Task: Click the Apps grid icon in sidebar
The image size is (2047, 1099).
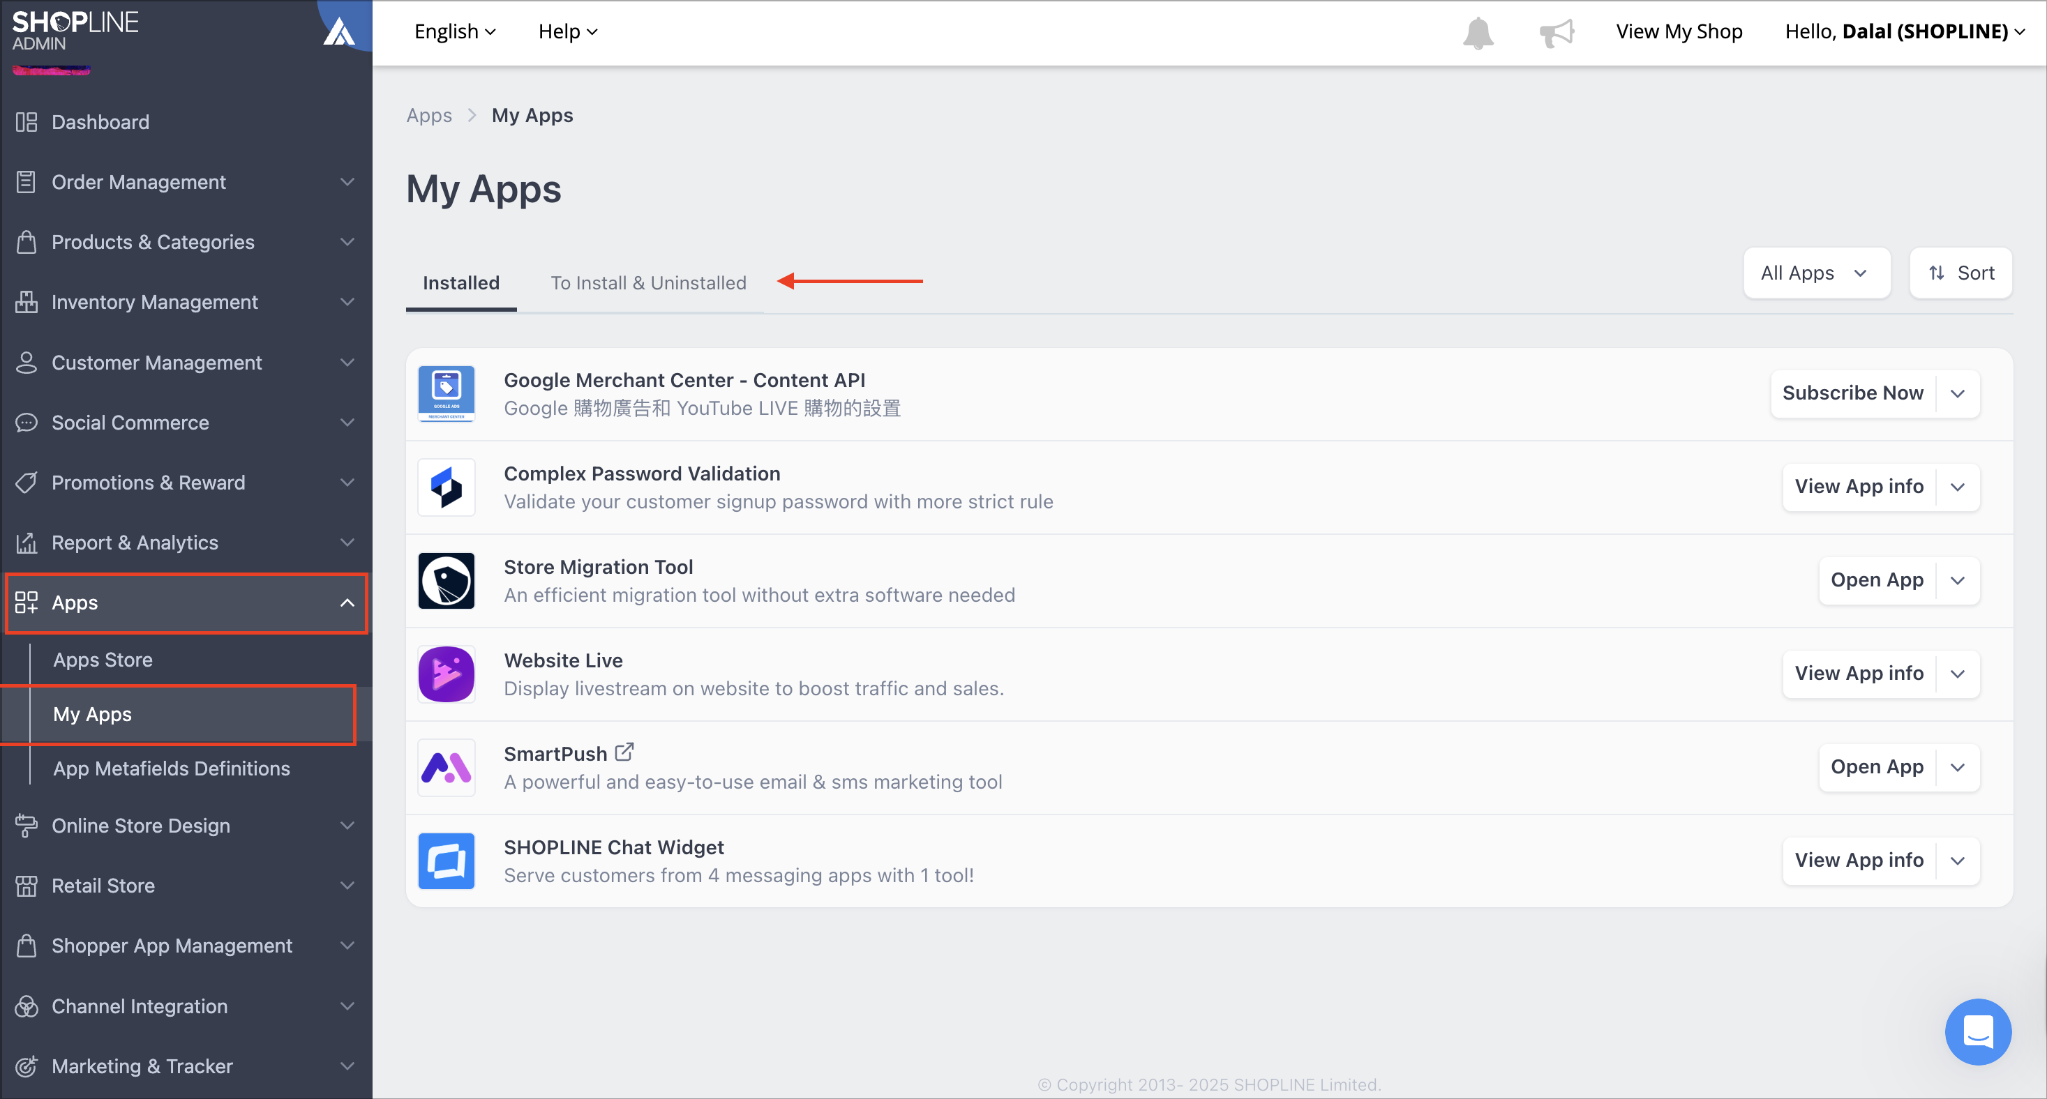Action: point(27,602)
